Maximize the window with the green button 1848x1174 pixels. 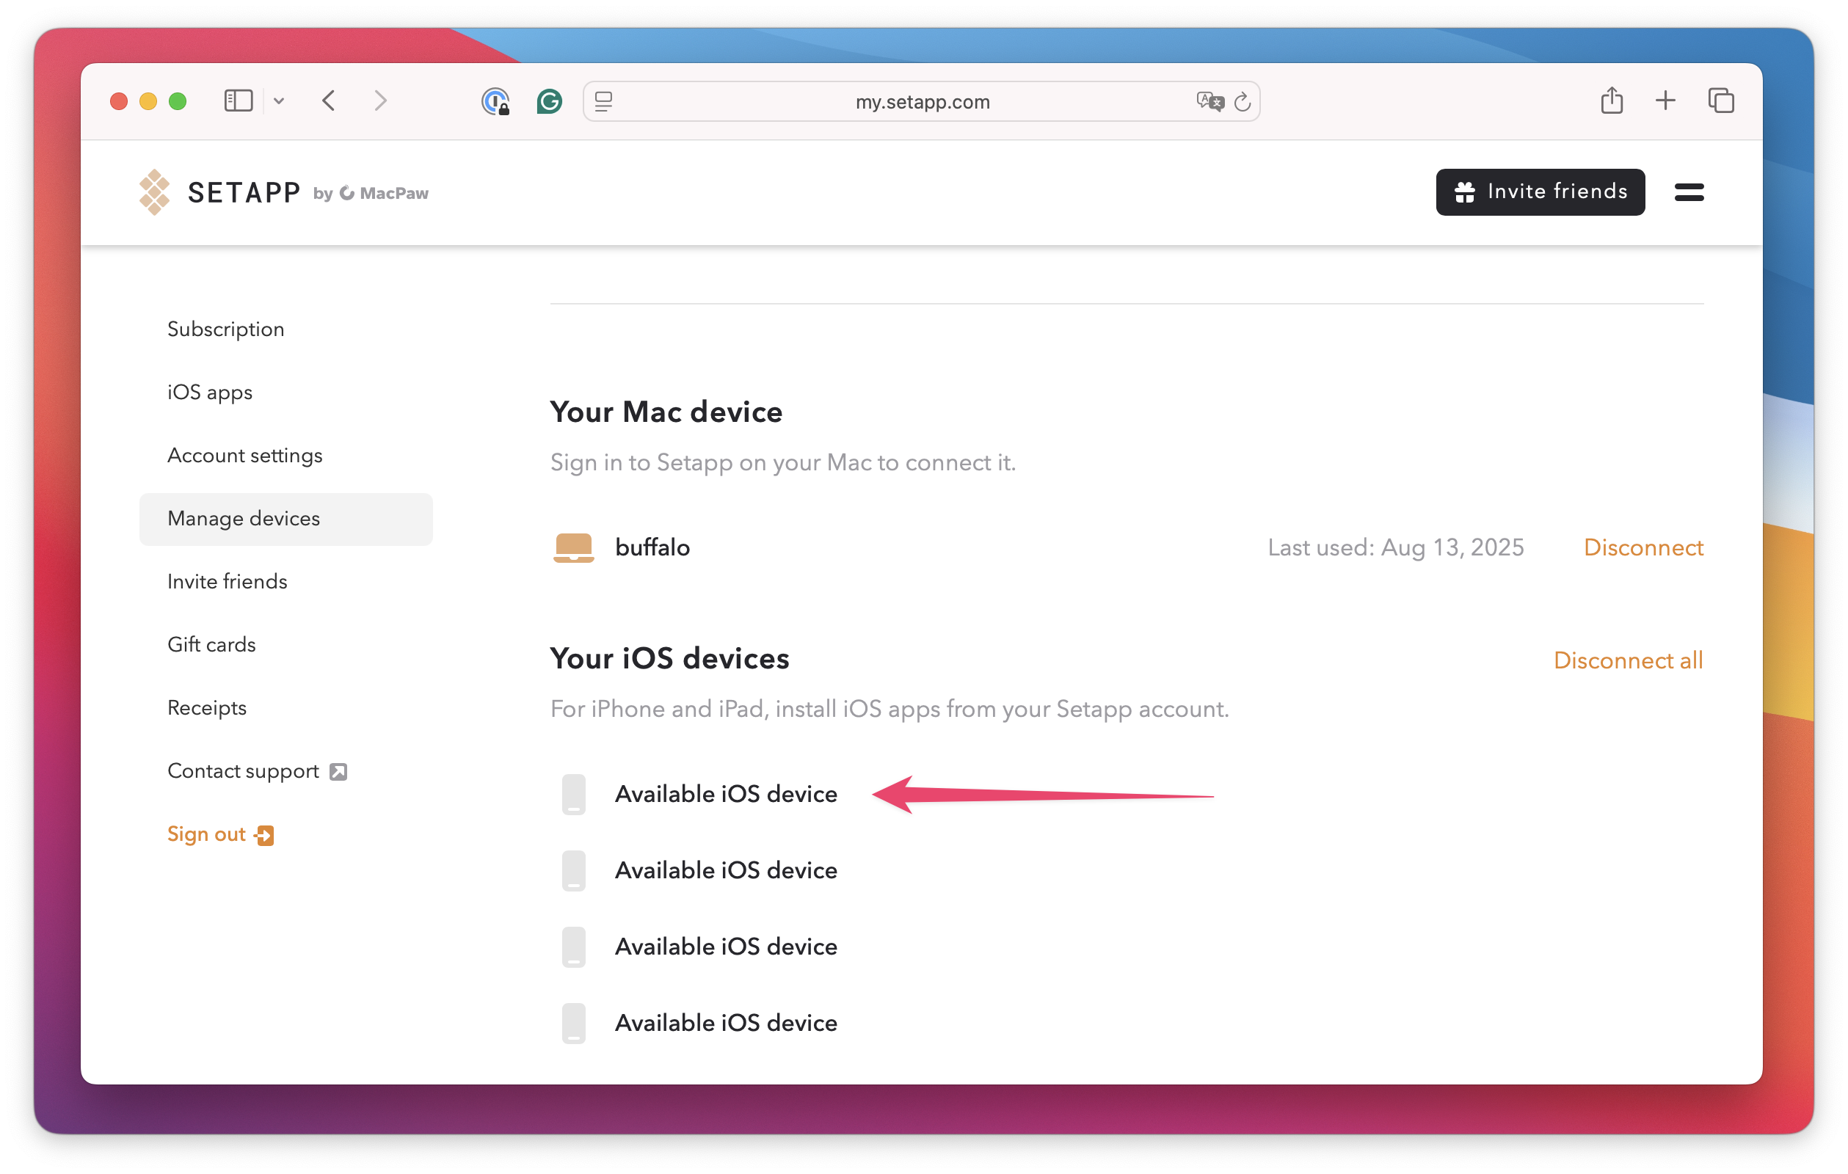pos(178,101)
